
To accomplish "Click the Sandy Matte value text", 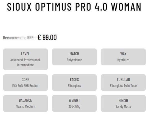I will pos(123,106).
